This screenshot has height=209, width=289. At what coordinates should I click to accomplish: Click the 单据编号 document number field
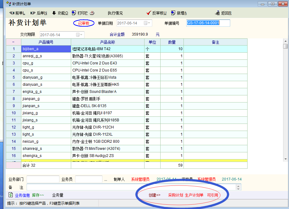point(208,23)
